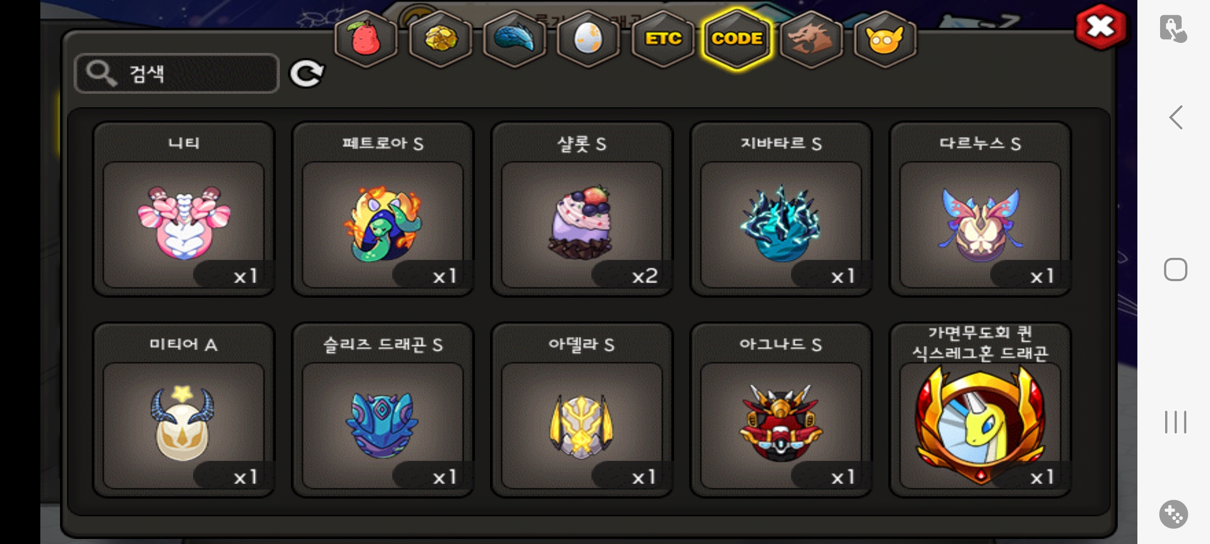Choose the 페트로아 S flaming snake egg
The width and height of the screenshot is (1210, 544).
click(383, 209)
